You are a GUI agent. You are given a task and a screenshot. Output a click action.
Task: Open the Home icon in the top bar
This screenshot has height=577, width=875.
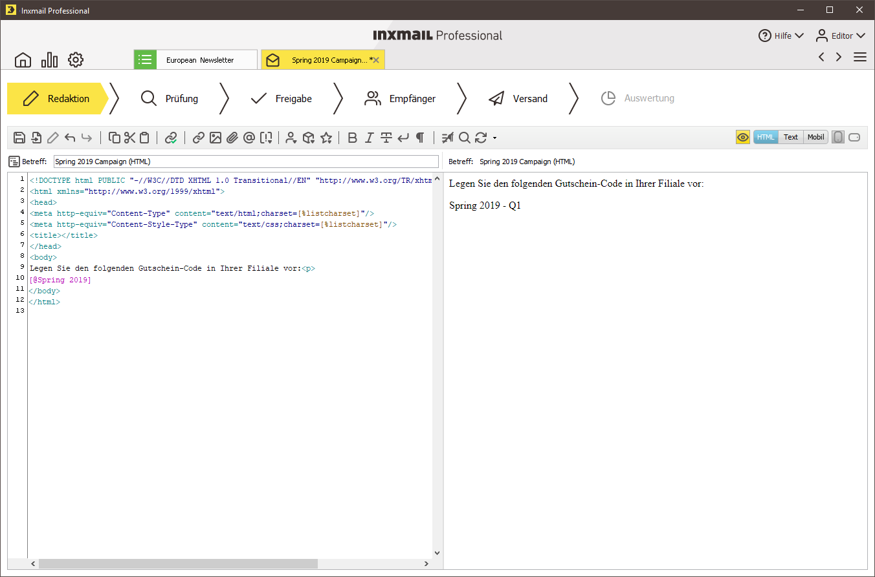click(23, 60)
